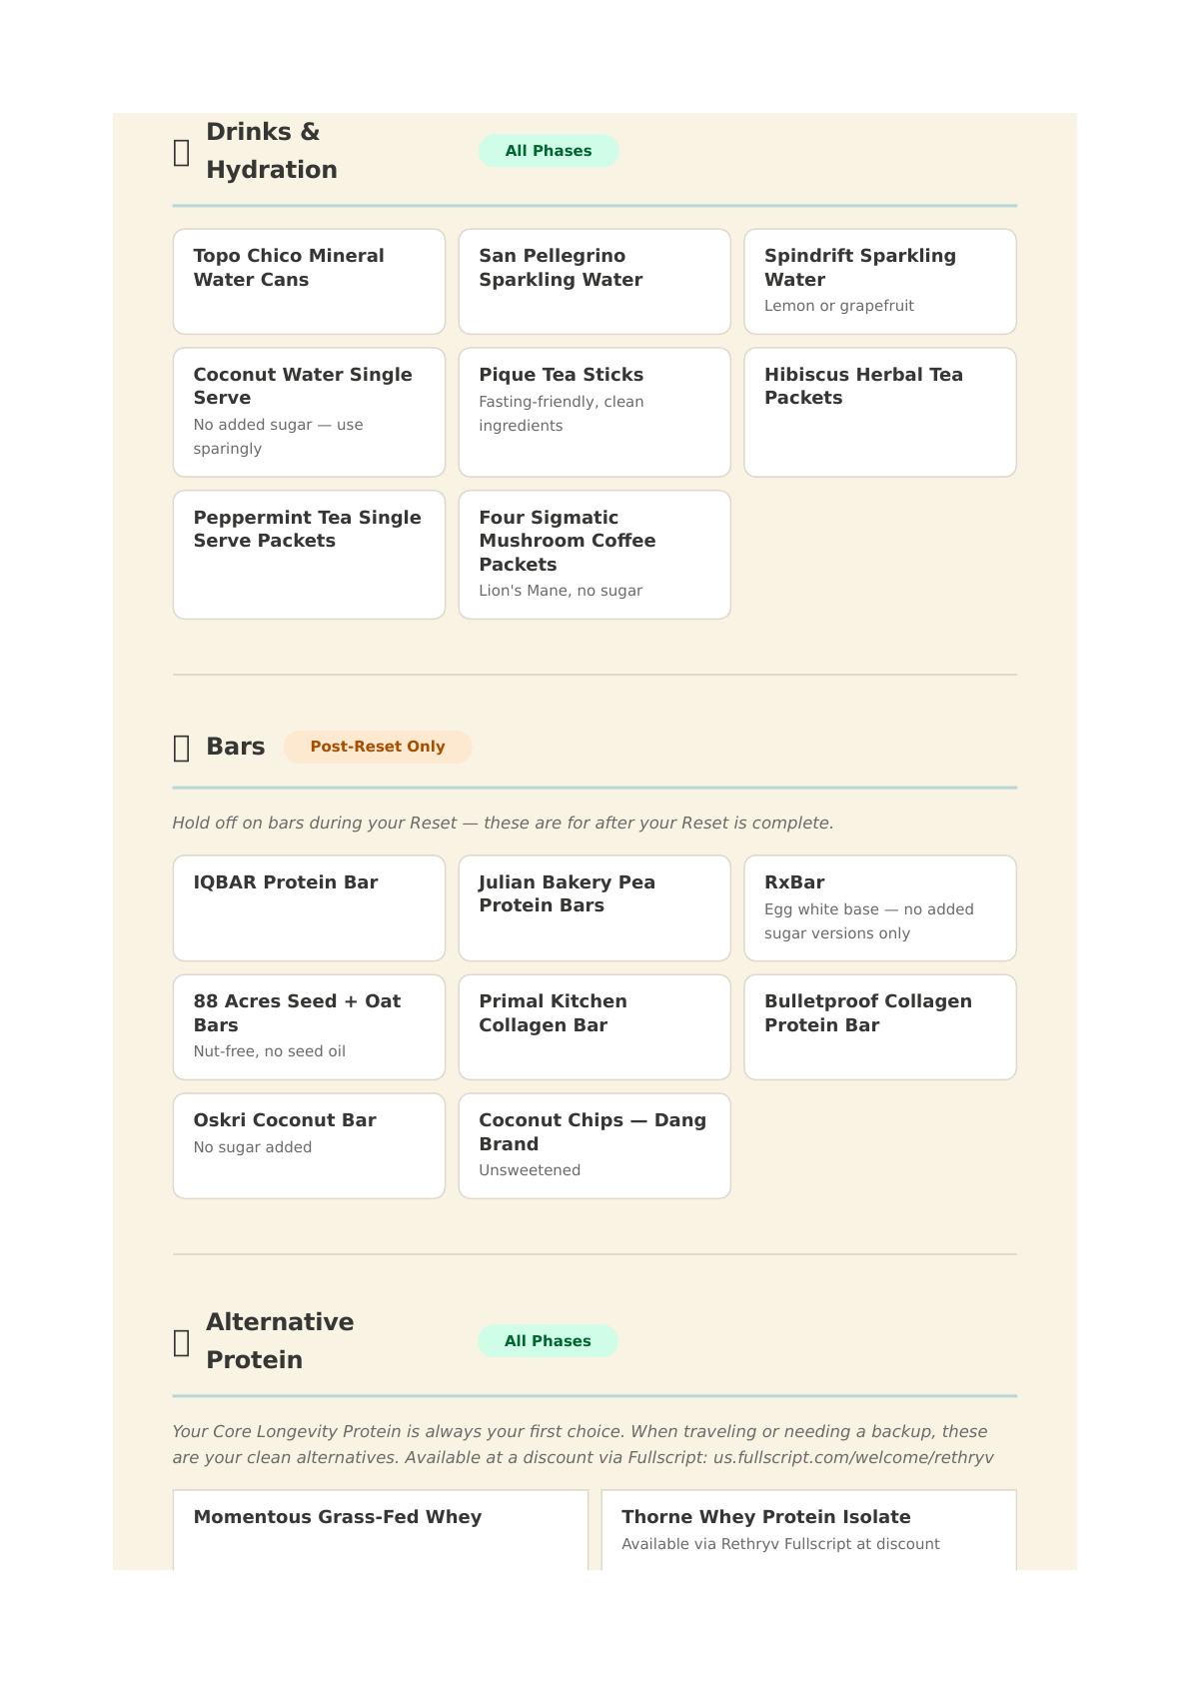This screenshot has width=1190, height=1683.
Task: Click the All Phases badge beside Drinks & Hydration
Action: tap(549, 151)
